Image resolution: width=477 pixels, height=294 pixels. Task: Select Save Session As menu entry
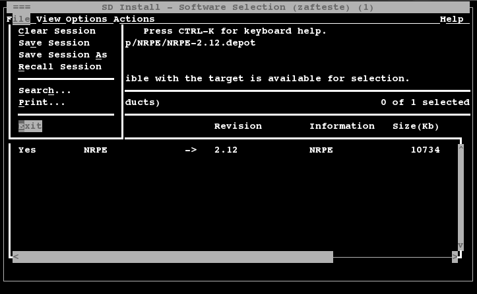(x=63, y=55)
